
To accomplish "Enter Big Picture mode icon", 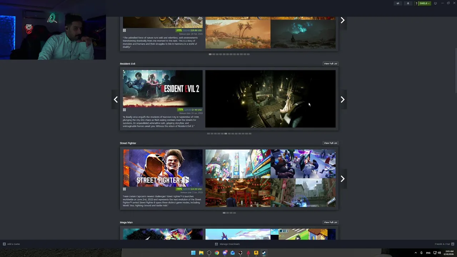I will 435,3.
